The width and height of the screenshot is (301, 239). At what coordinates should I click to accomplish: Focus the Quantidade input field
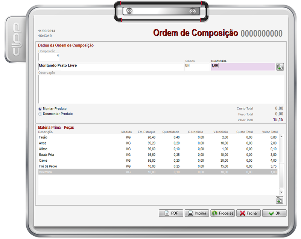243,67
